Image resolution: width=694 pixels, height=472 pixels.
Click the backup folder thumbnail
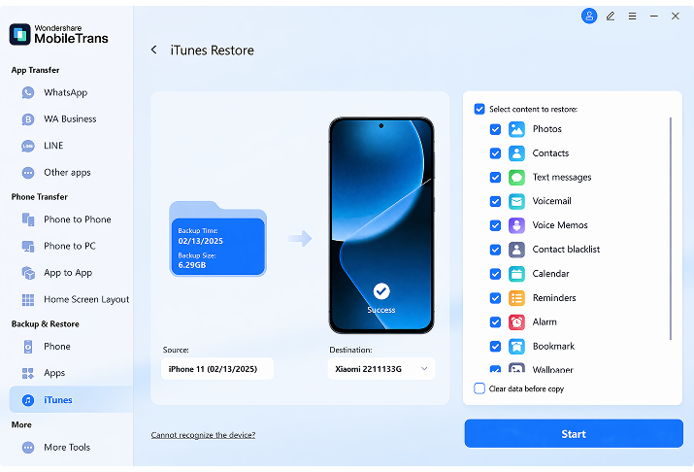pos(217,239)
